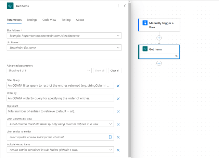
Task: Open the Code View tab
Action: click(49, 20)
